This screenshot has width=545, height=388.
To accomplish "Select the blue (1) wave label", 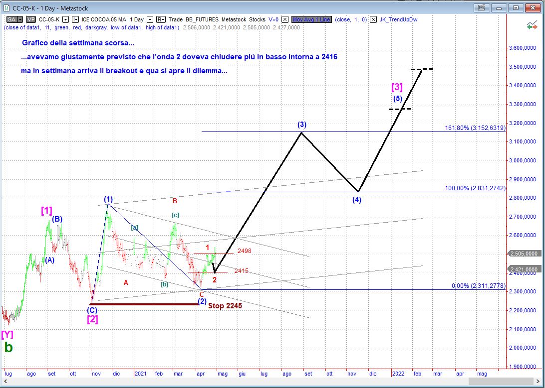I will pos(108,199).
